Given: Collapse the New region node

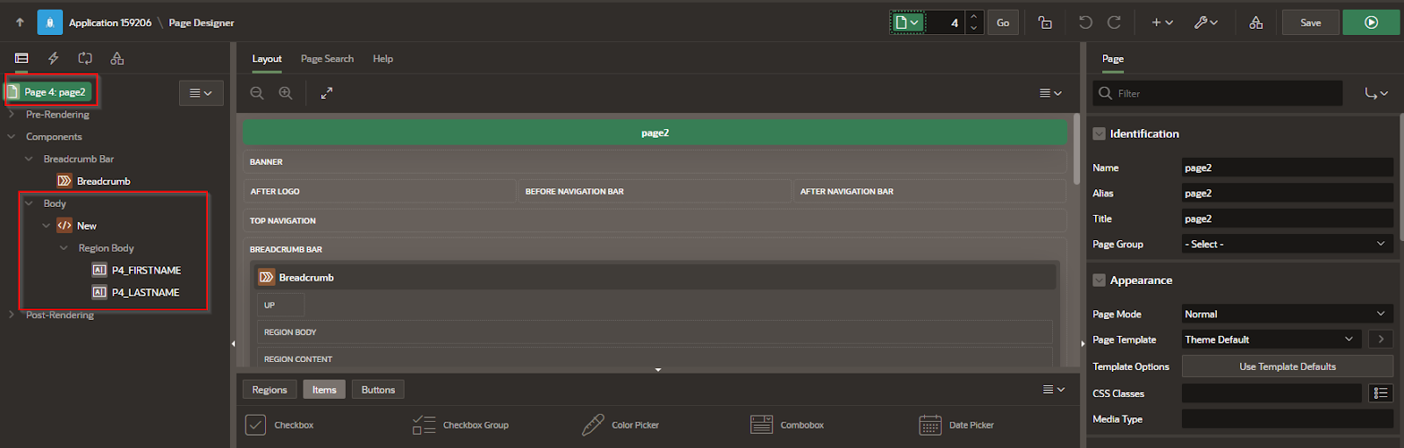Looking at the screenshot, I should pyautogui.click(x=47, y=225).
